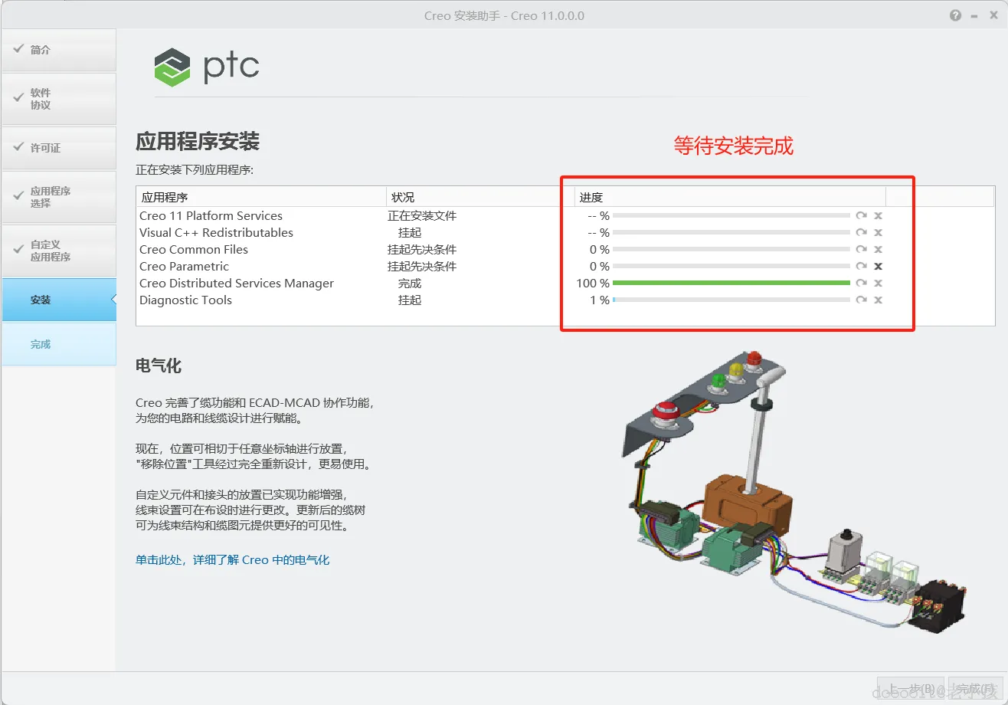
Task: Open the 自定义应用程序 step
Action: coord(59,251)
